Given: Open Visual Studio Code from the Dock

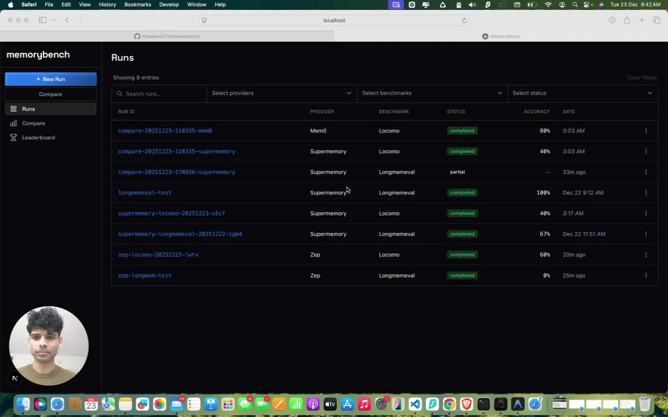Looking at the screenshot, I should pyautogui.click(x=415, y=404).
